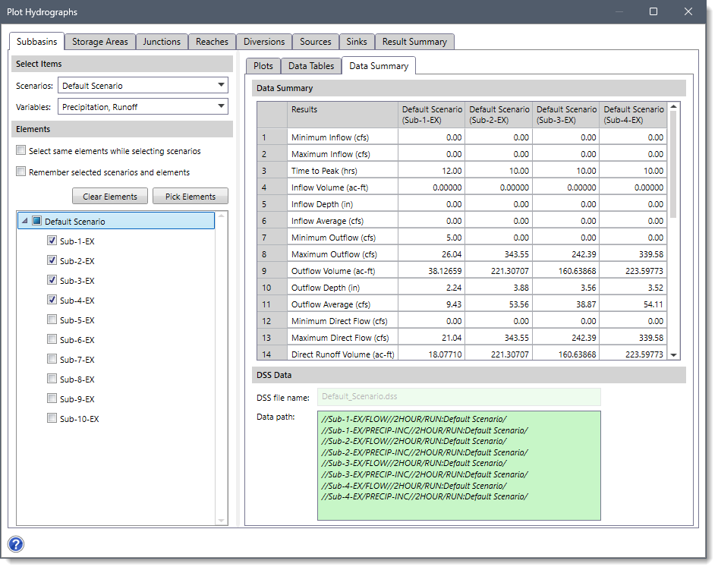
Task: Enable Remember selected scenarios and elements
Action: point(21,172)
